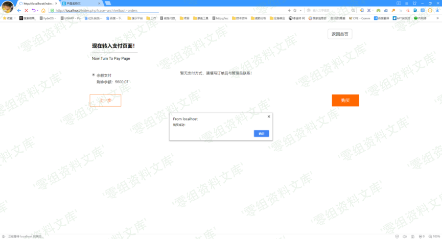
Task: Click 确定 in the alert dialog
Action: (261, 133)
